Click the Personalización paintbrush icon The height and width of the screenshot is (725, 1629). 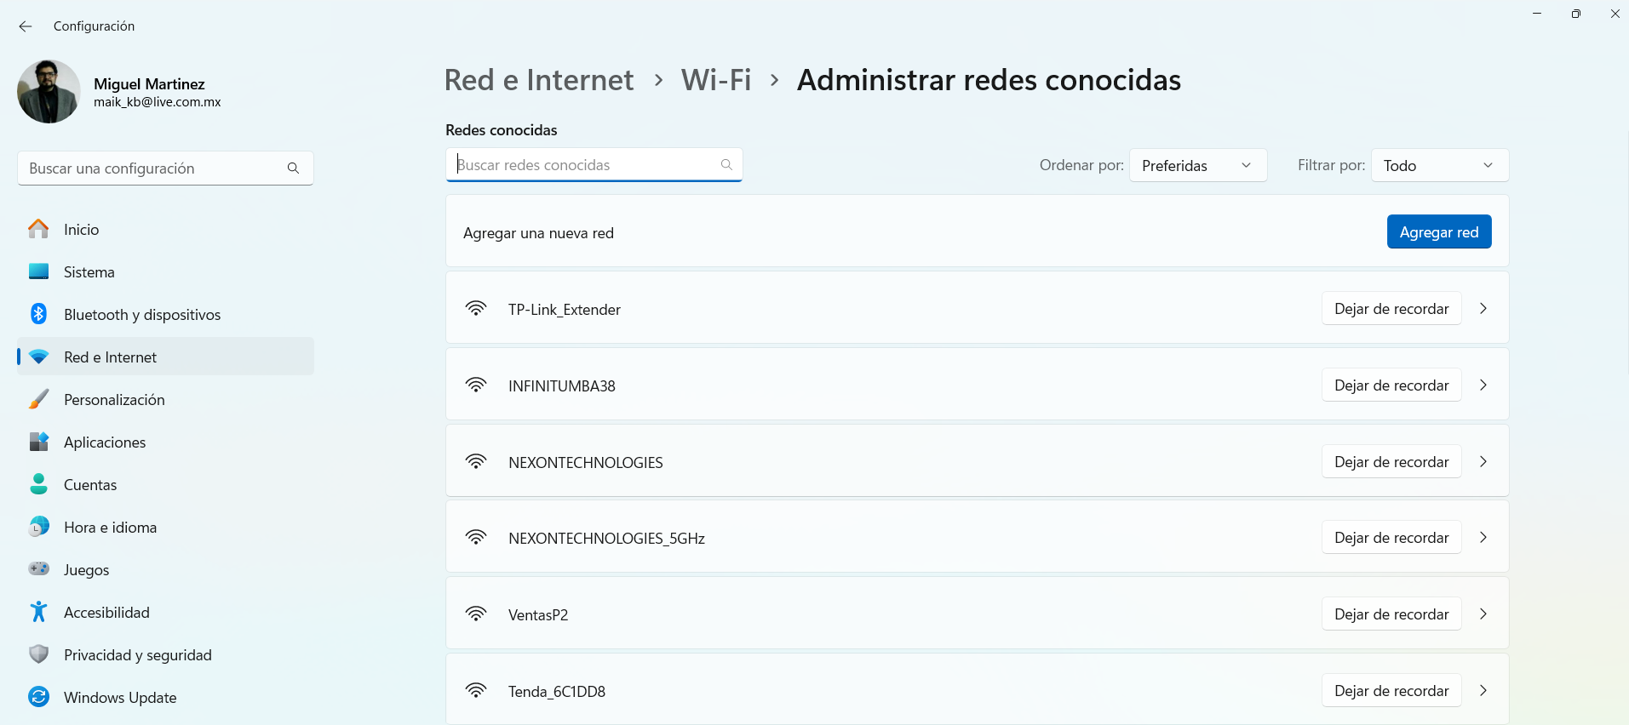click(x=38, y=399)
